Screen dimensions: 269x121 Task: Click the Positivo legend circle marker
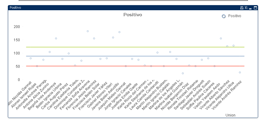(224, 16)
